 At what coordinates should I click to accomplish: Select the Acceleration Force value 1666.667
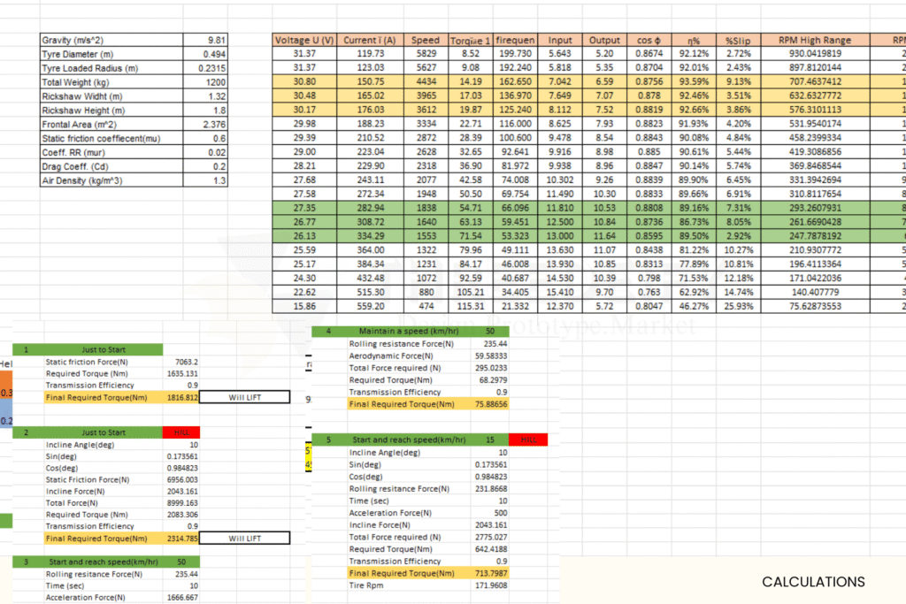pos(181,597)
